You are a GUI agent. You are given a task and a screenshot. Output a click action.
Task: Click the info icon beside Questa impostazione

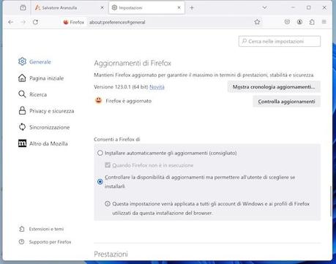(x=108, y=204)
